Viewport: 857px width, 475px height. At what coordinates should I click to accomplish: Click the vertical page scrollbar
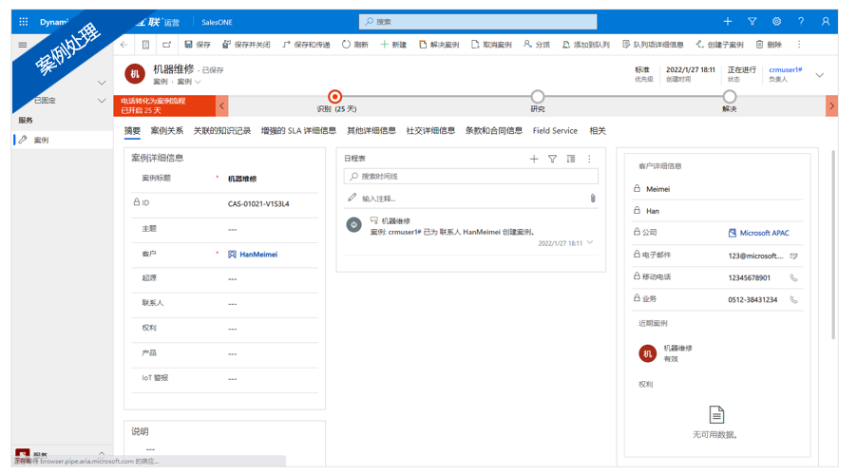tap(833, 244)
